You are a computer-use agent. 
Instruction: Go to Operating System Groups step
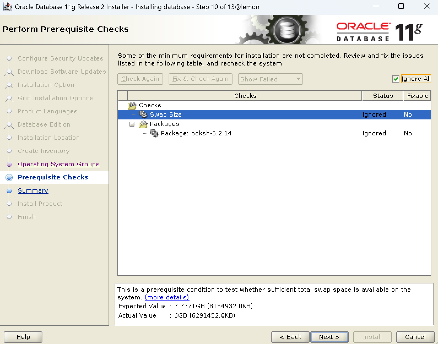(x=59, y=164)
